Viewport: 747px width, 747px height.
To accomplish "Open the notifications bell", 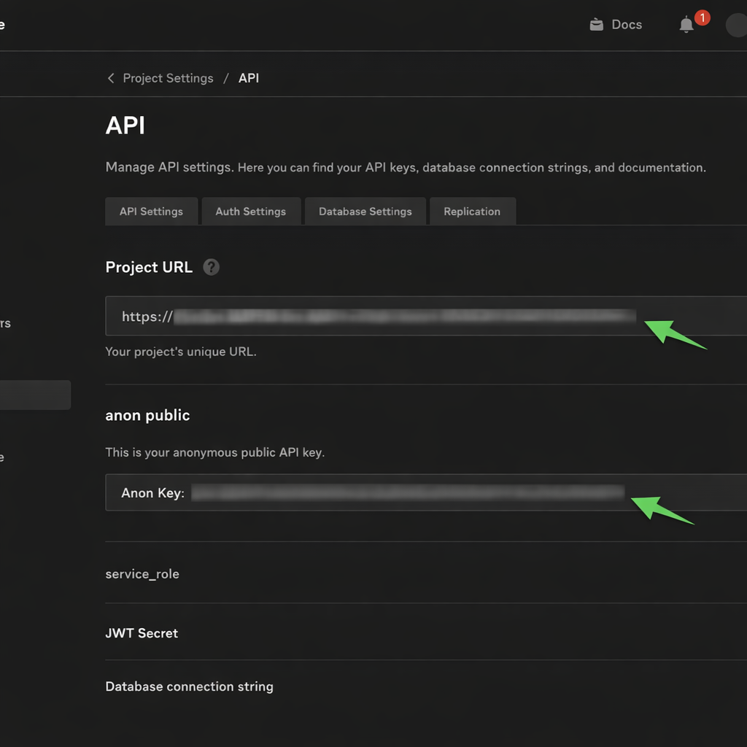I will 686,26.
